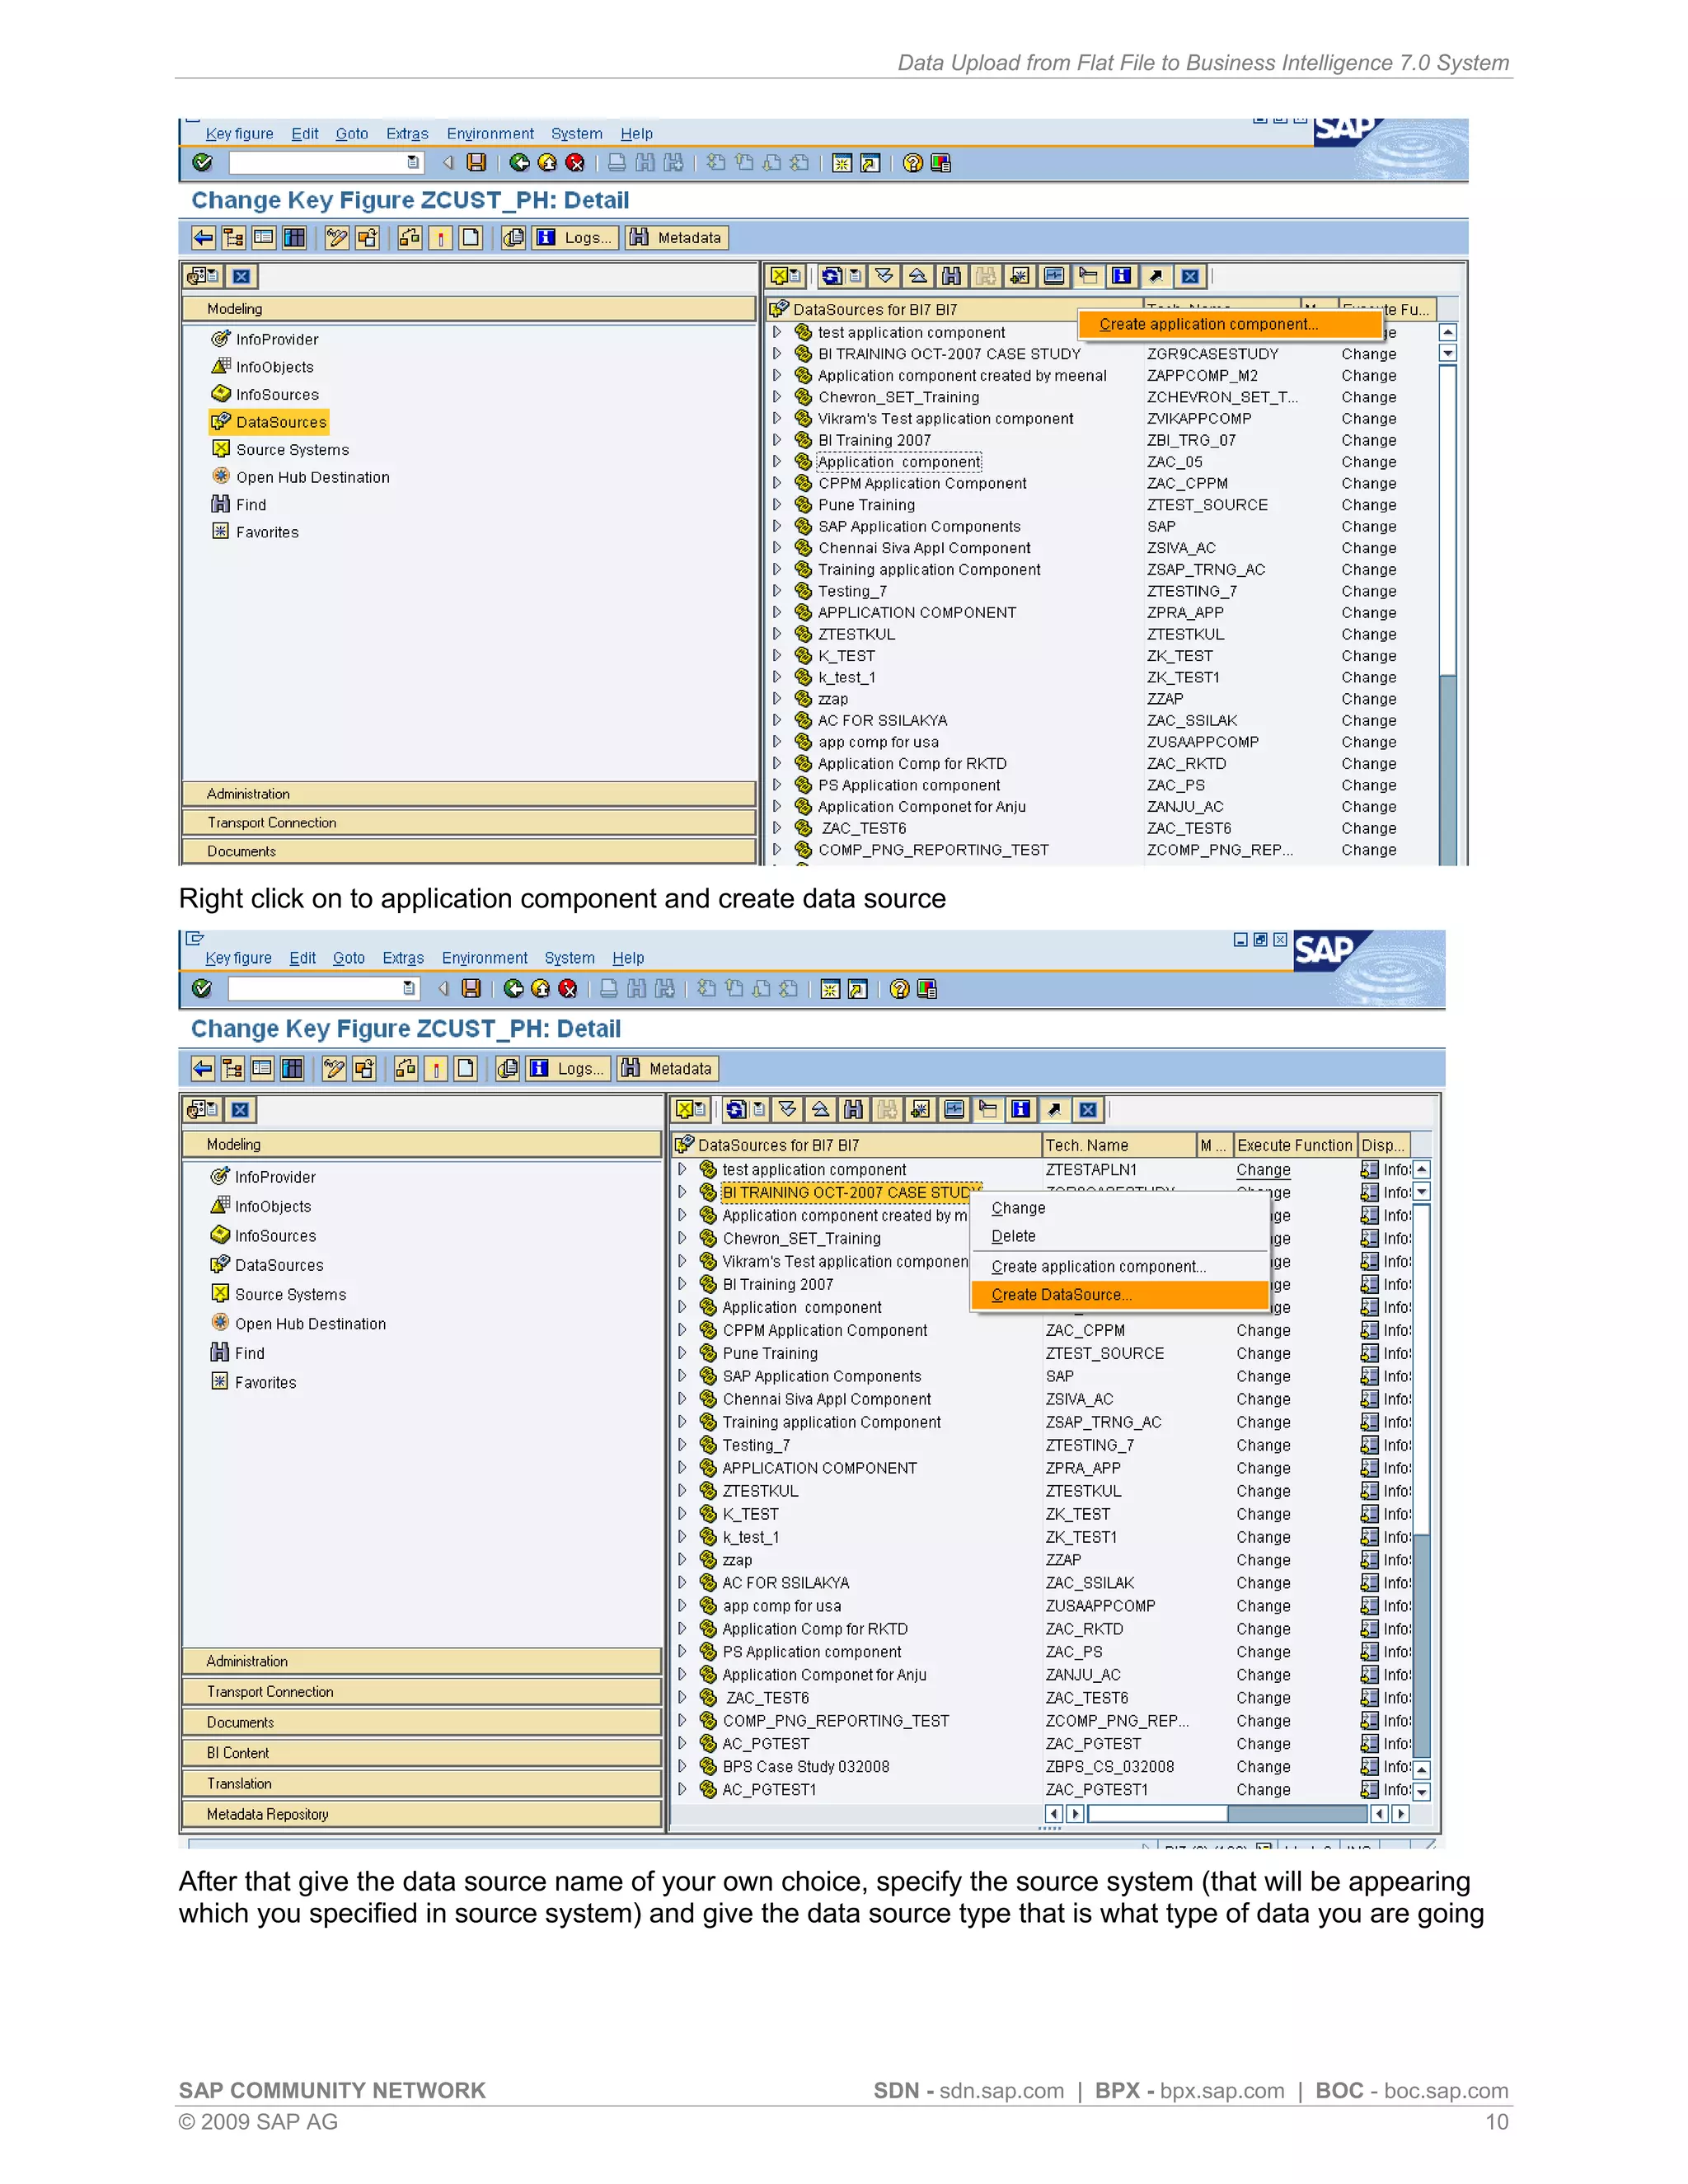Expand 'Chennai Siva Appl Component' node in upper tree
The image size is (1688, 2184).
777,548
